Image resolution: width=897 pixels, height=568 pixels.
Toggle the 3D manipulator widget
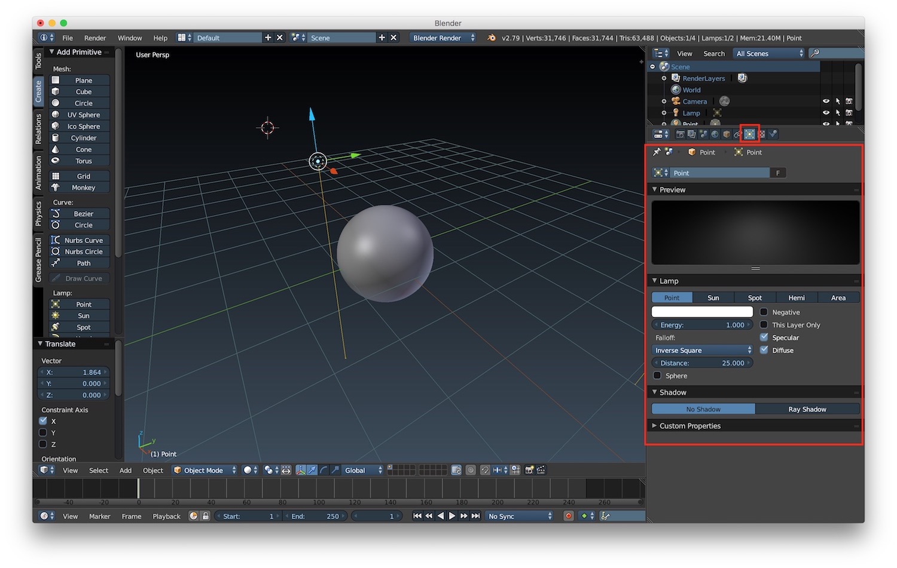coord(301,470)
